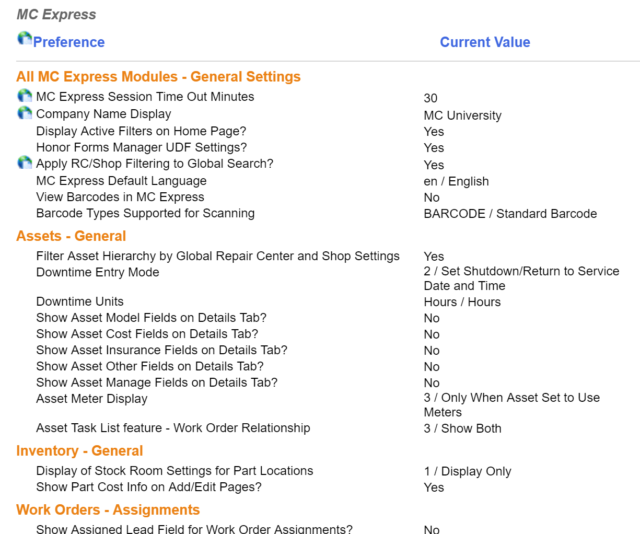Click the Current Value column header
The image size is (640, 534).
coord(485,42)
